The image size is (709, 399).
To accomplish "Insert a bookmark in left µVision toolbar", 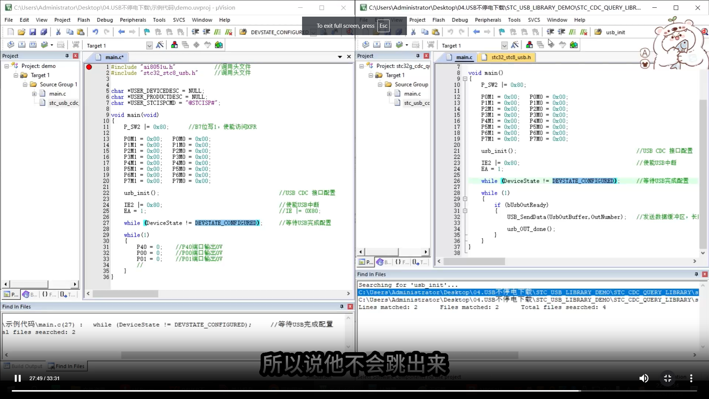I will pos(147,32).
